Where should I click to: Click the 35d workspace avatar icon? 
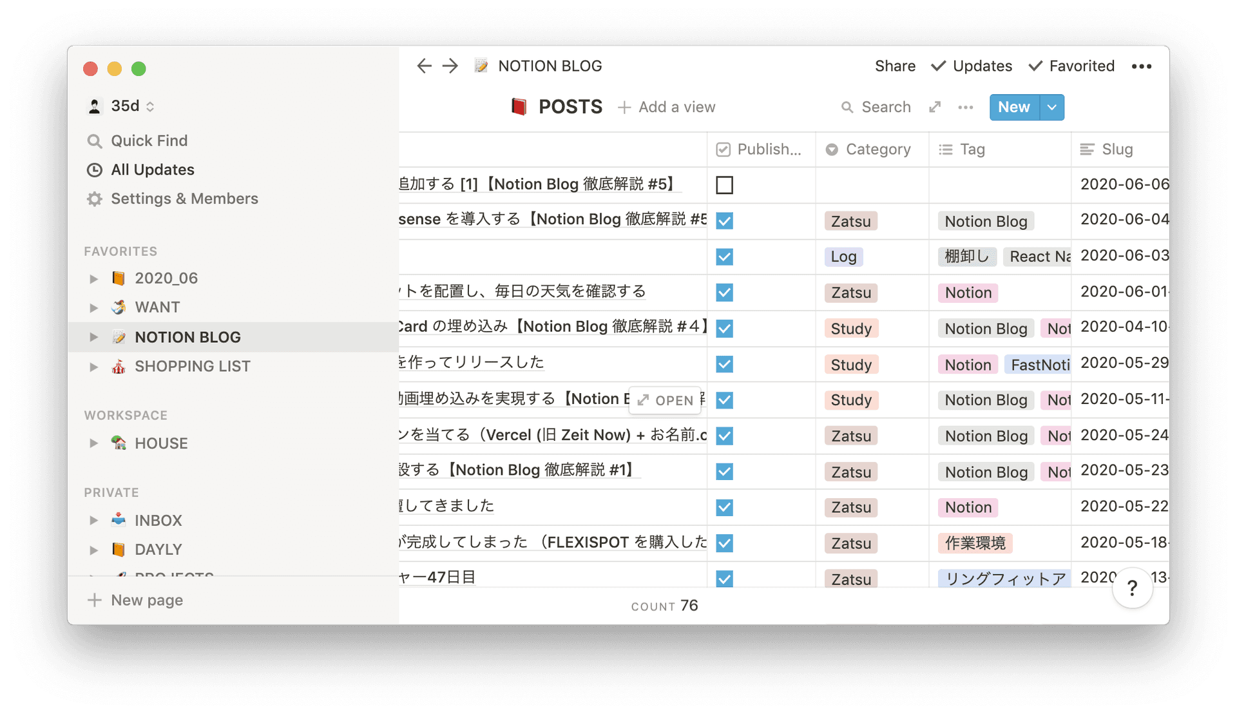[x=95, y=106]
